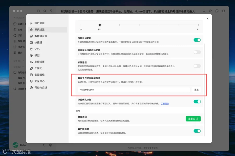The width and height of the screenshot is (235, 156).
Task: Click the 记忆 icon
Action: tap(31, 49)
